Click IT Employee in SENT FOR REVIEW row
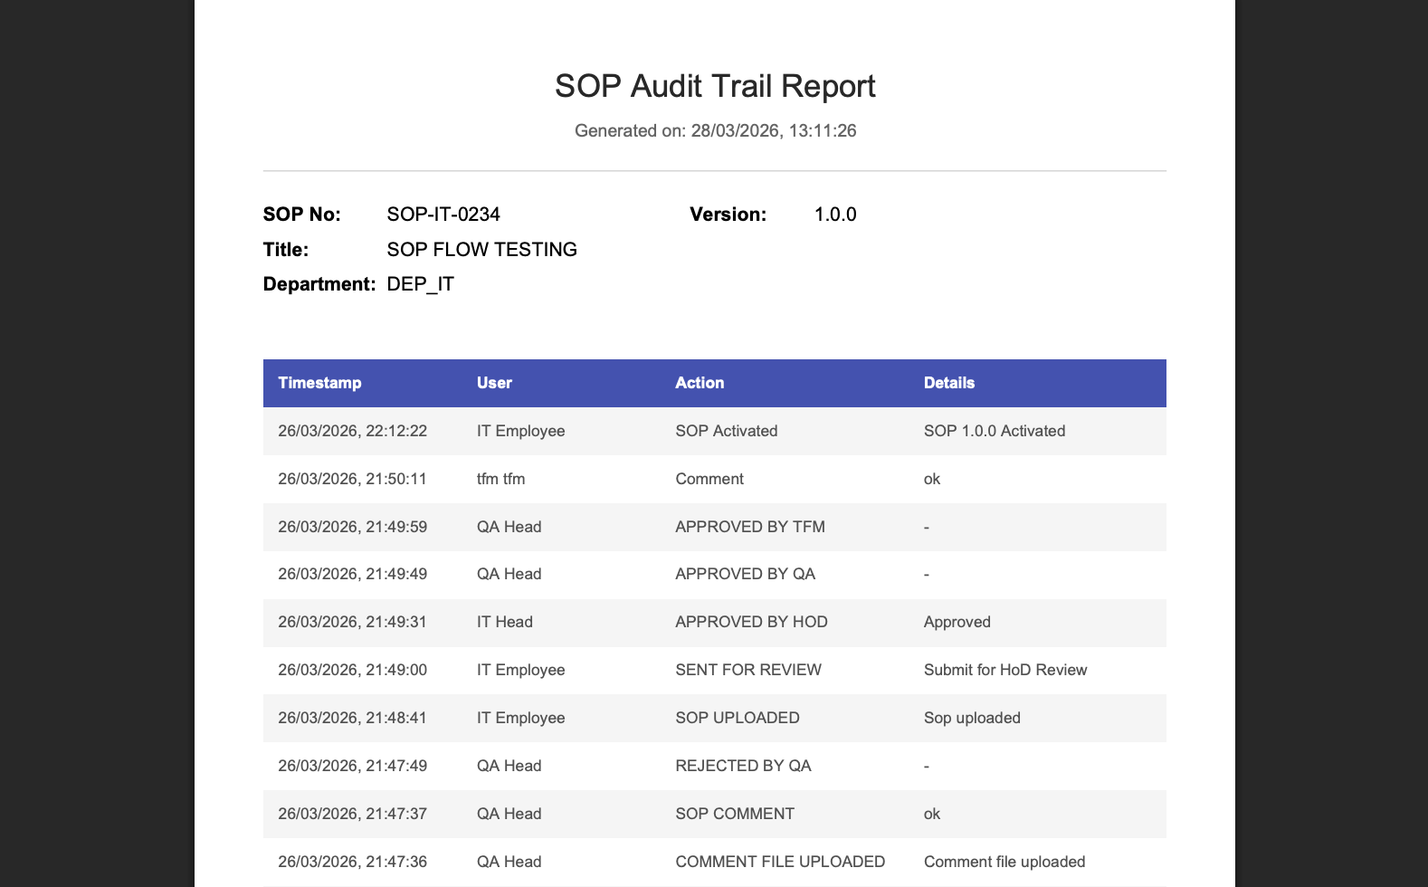This screenshot has height=887, width=1428. (520, 670)
